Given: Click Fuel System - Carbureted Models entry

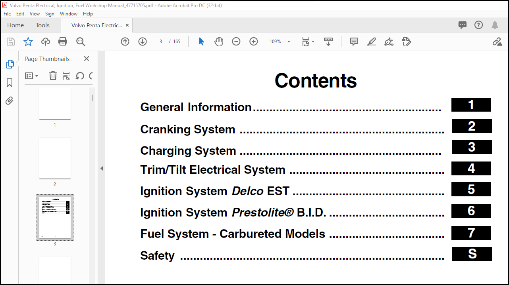Looking at the screenshot, I should 292,234.
